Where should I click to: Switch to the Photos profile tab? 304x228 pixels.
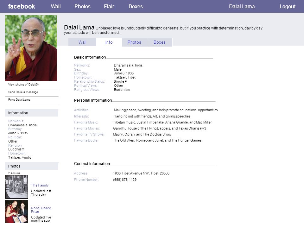click(x=134, y=42)
